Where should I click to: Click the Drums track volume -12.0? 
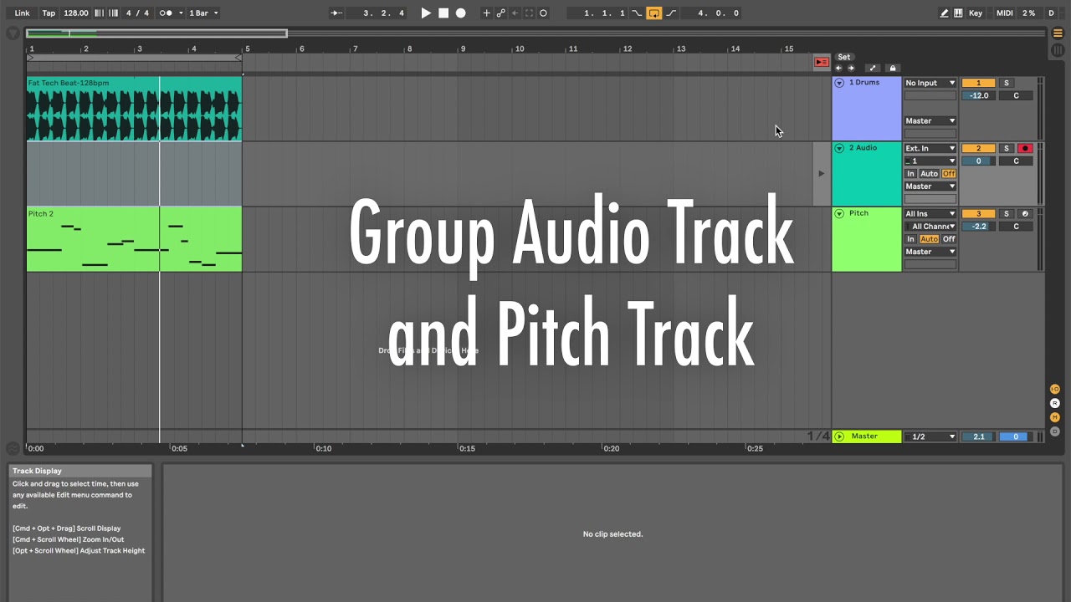(978, 95)
